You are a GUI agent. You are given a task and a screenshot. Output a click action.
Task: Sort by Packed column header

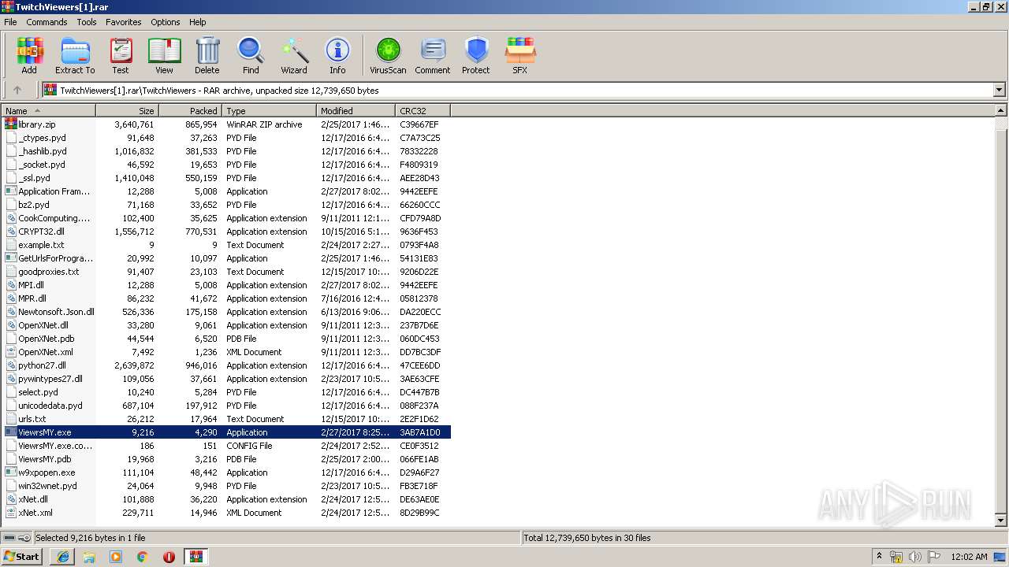(190, 111)
